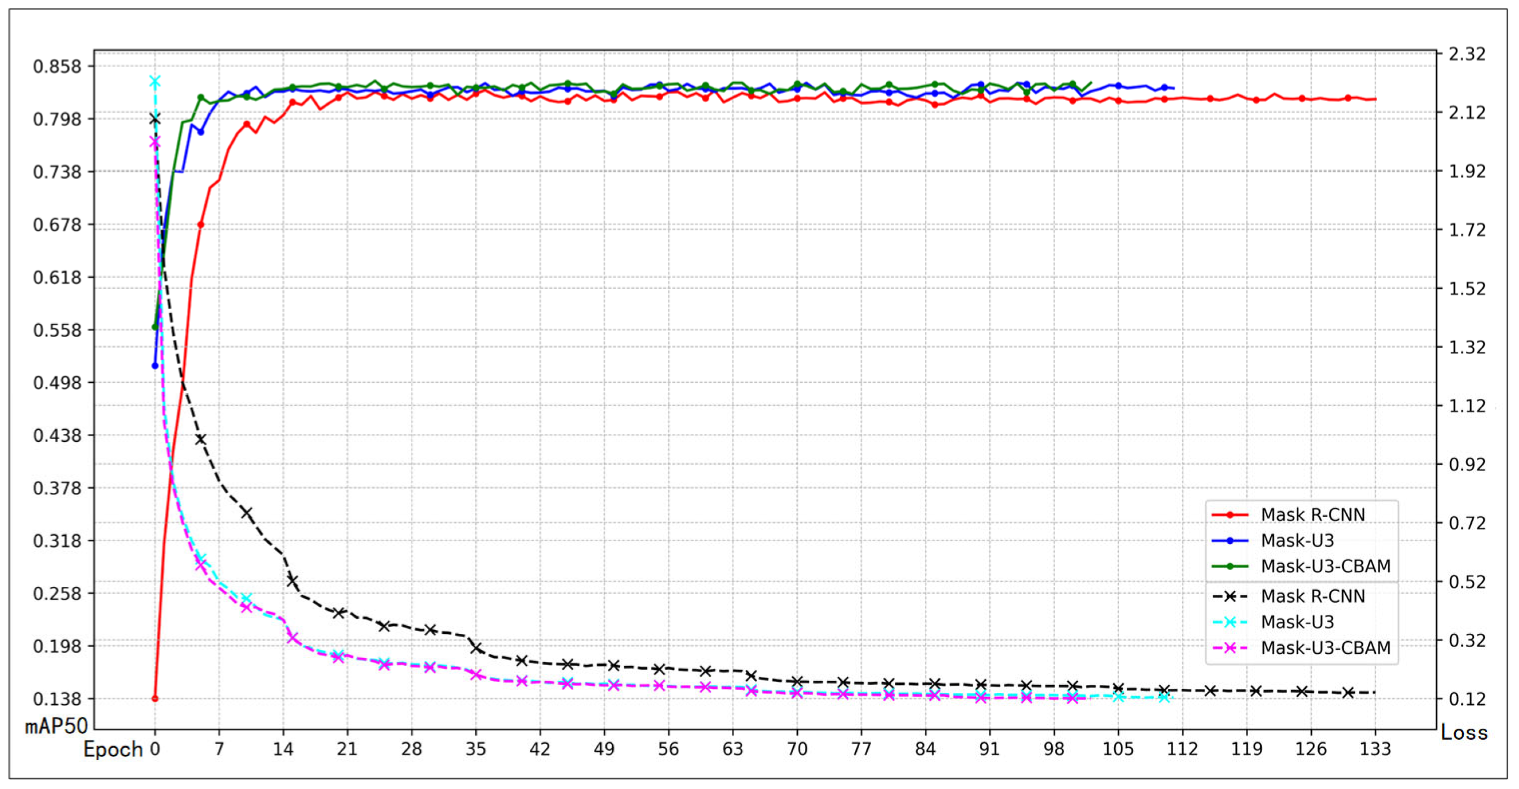Click the black x marker at epoch 0
The height and width of the screenshot is (789, 1519).
coord(155,119)
